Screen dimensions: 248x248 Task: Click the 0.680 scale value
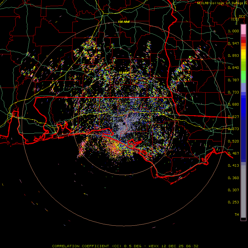(233, 104)
